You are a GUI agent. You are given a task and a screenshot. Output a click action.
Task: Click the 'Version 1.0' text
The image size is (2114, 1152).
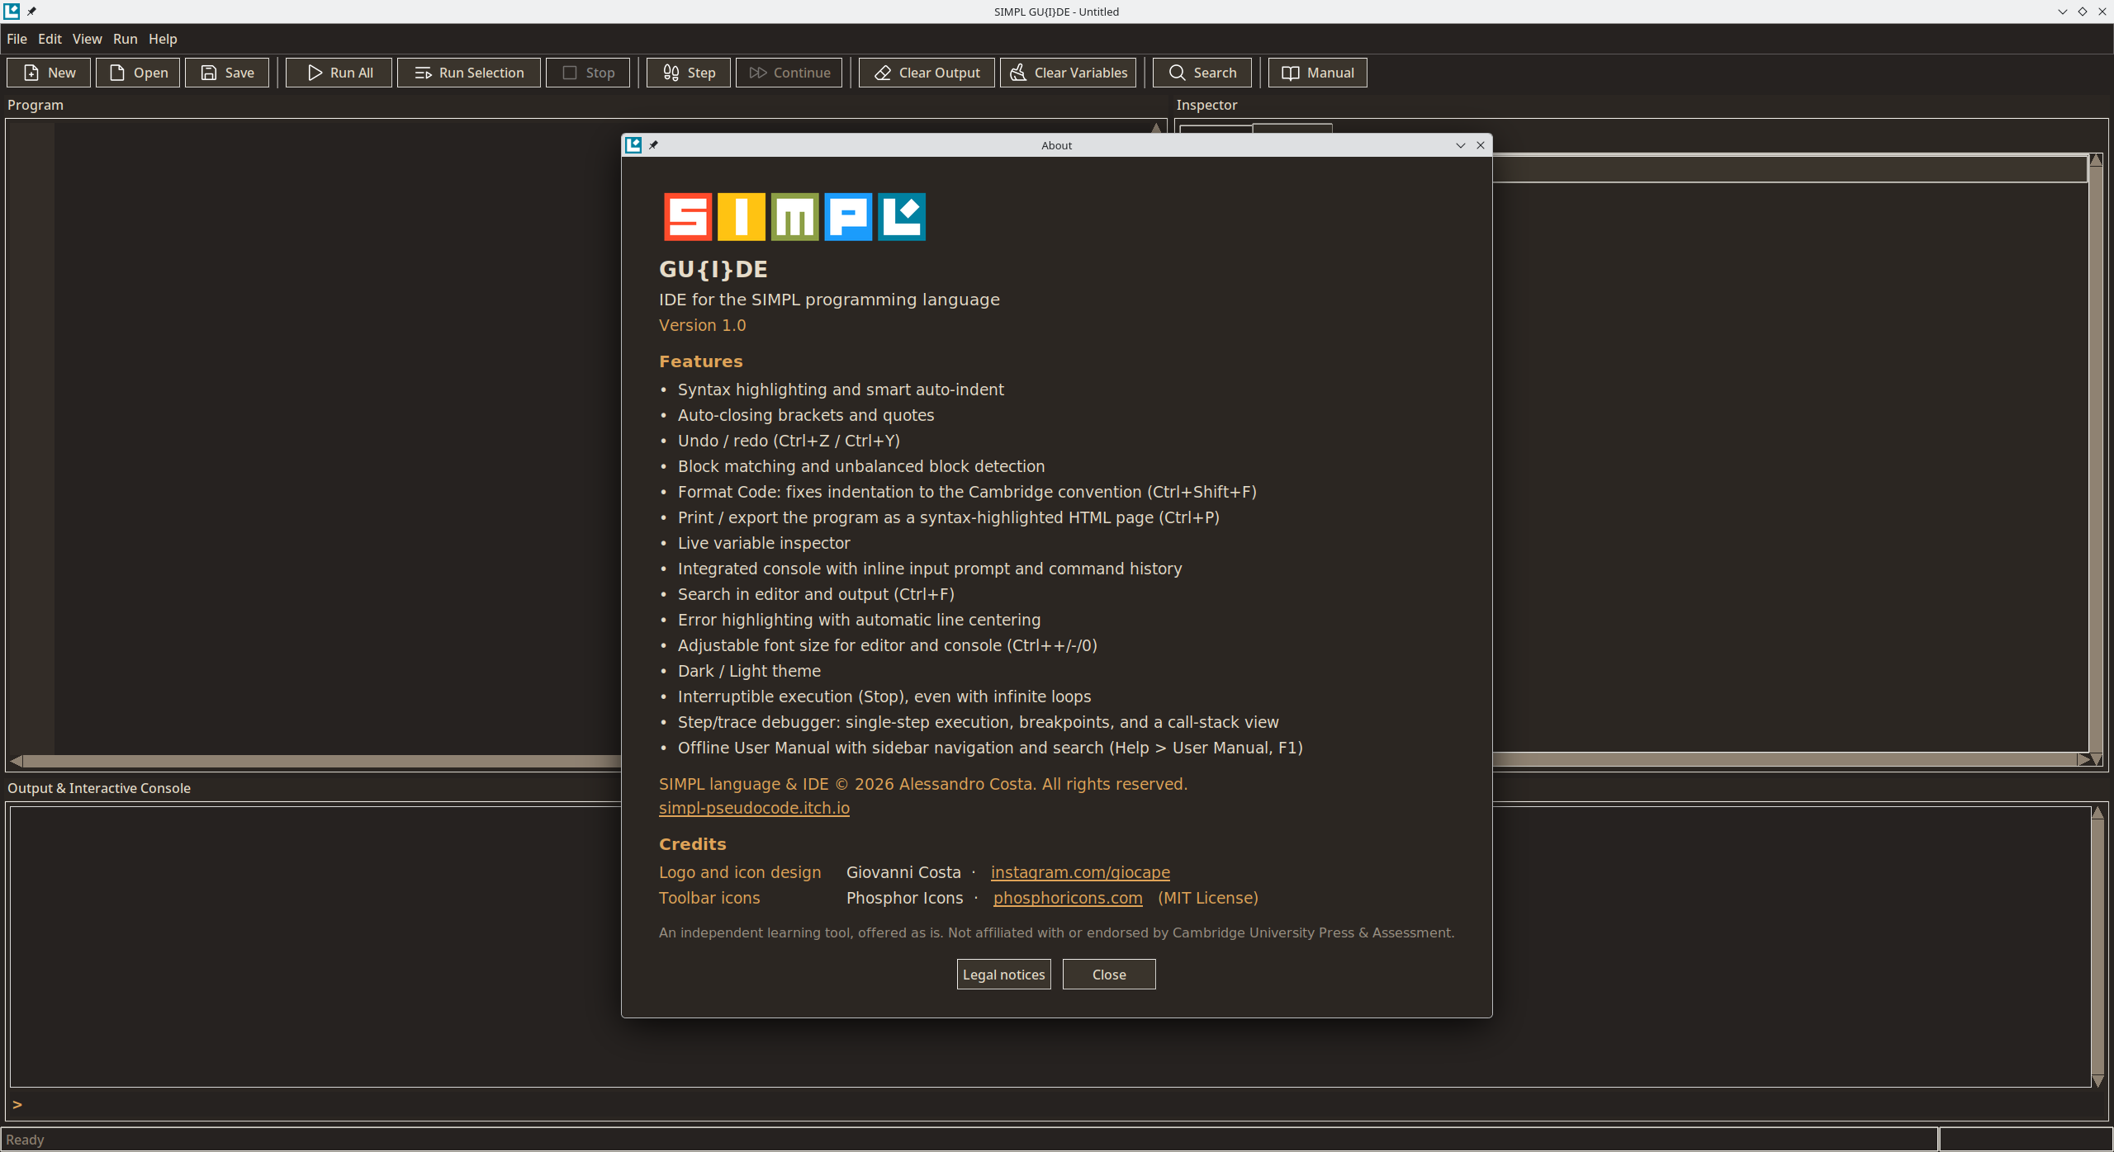(x=702, y=325)
